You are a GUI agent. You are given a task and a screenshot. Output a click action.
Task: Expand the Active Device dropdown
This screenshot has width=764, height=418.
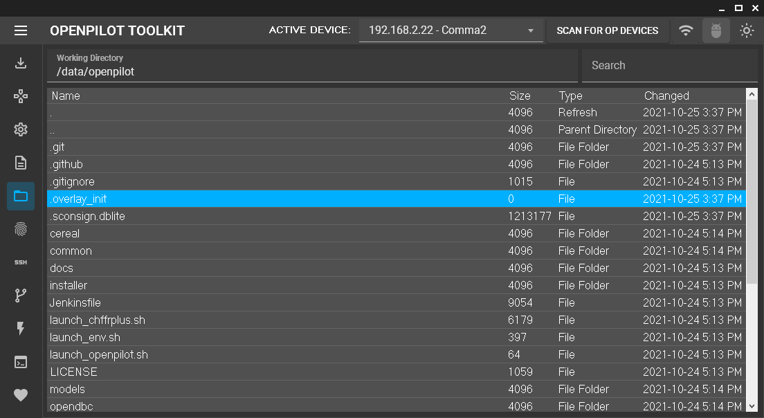(451, 30)
